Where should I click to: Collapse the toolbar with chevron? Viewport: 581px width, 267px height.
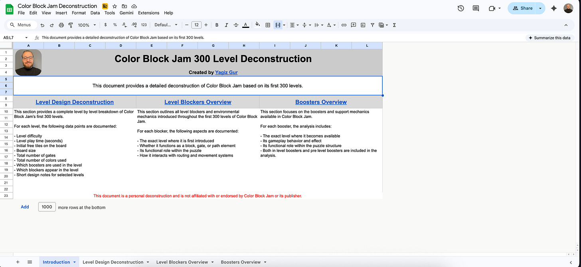[566, 25]
